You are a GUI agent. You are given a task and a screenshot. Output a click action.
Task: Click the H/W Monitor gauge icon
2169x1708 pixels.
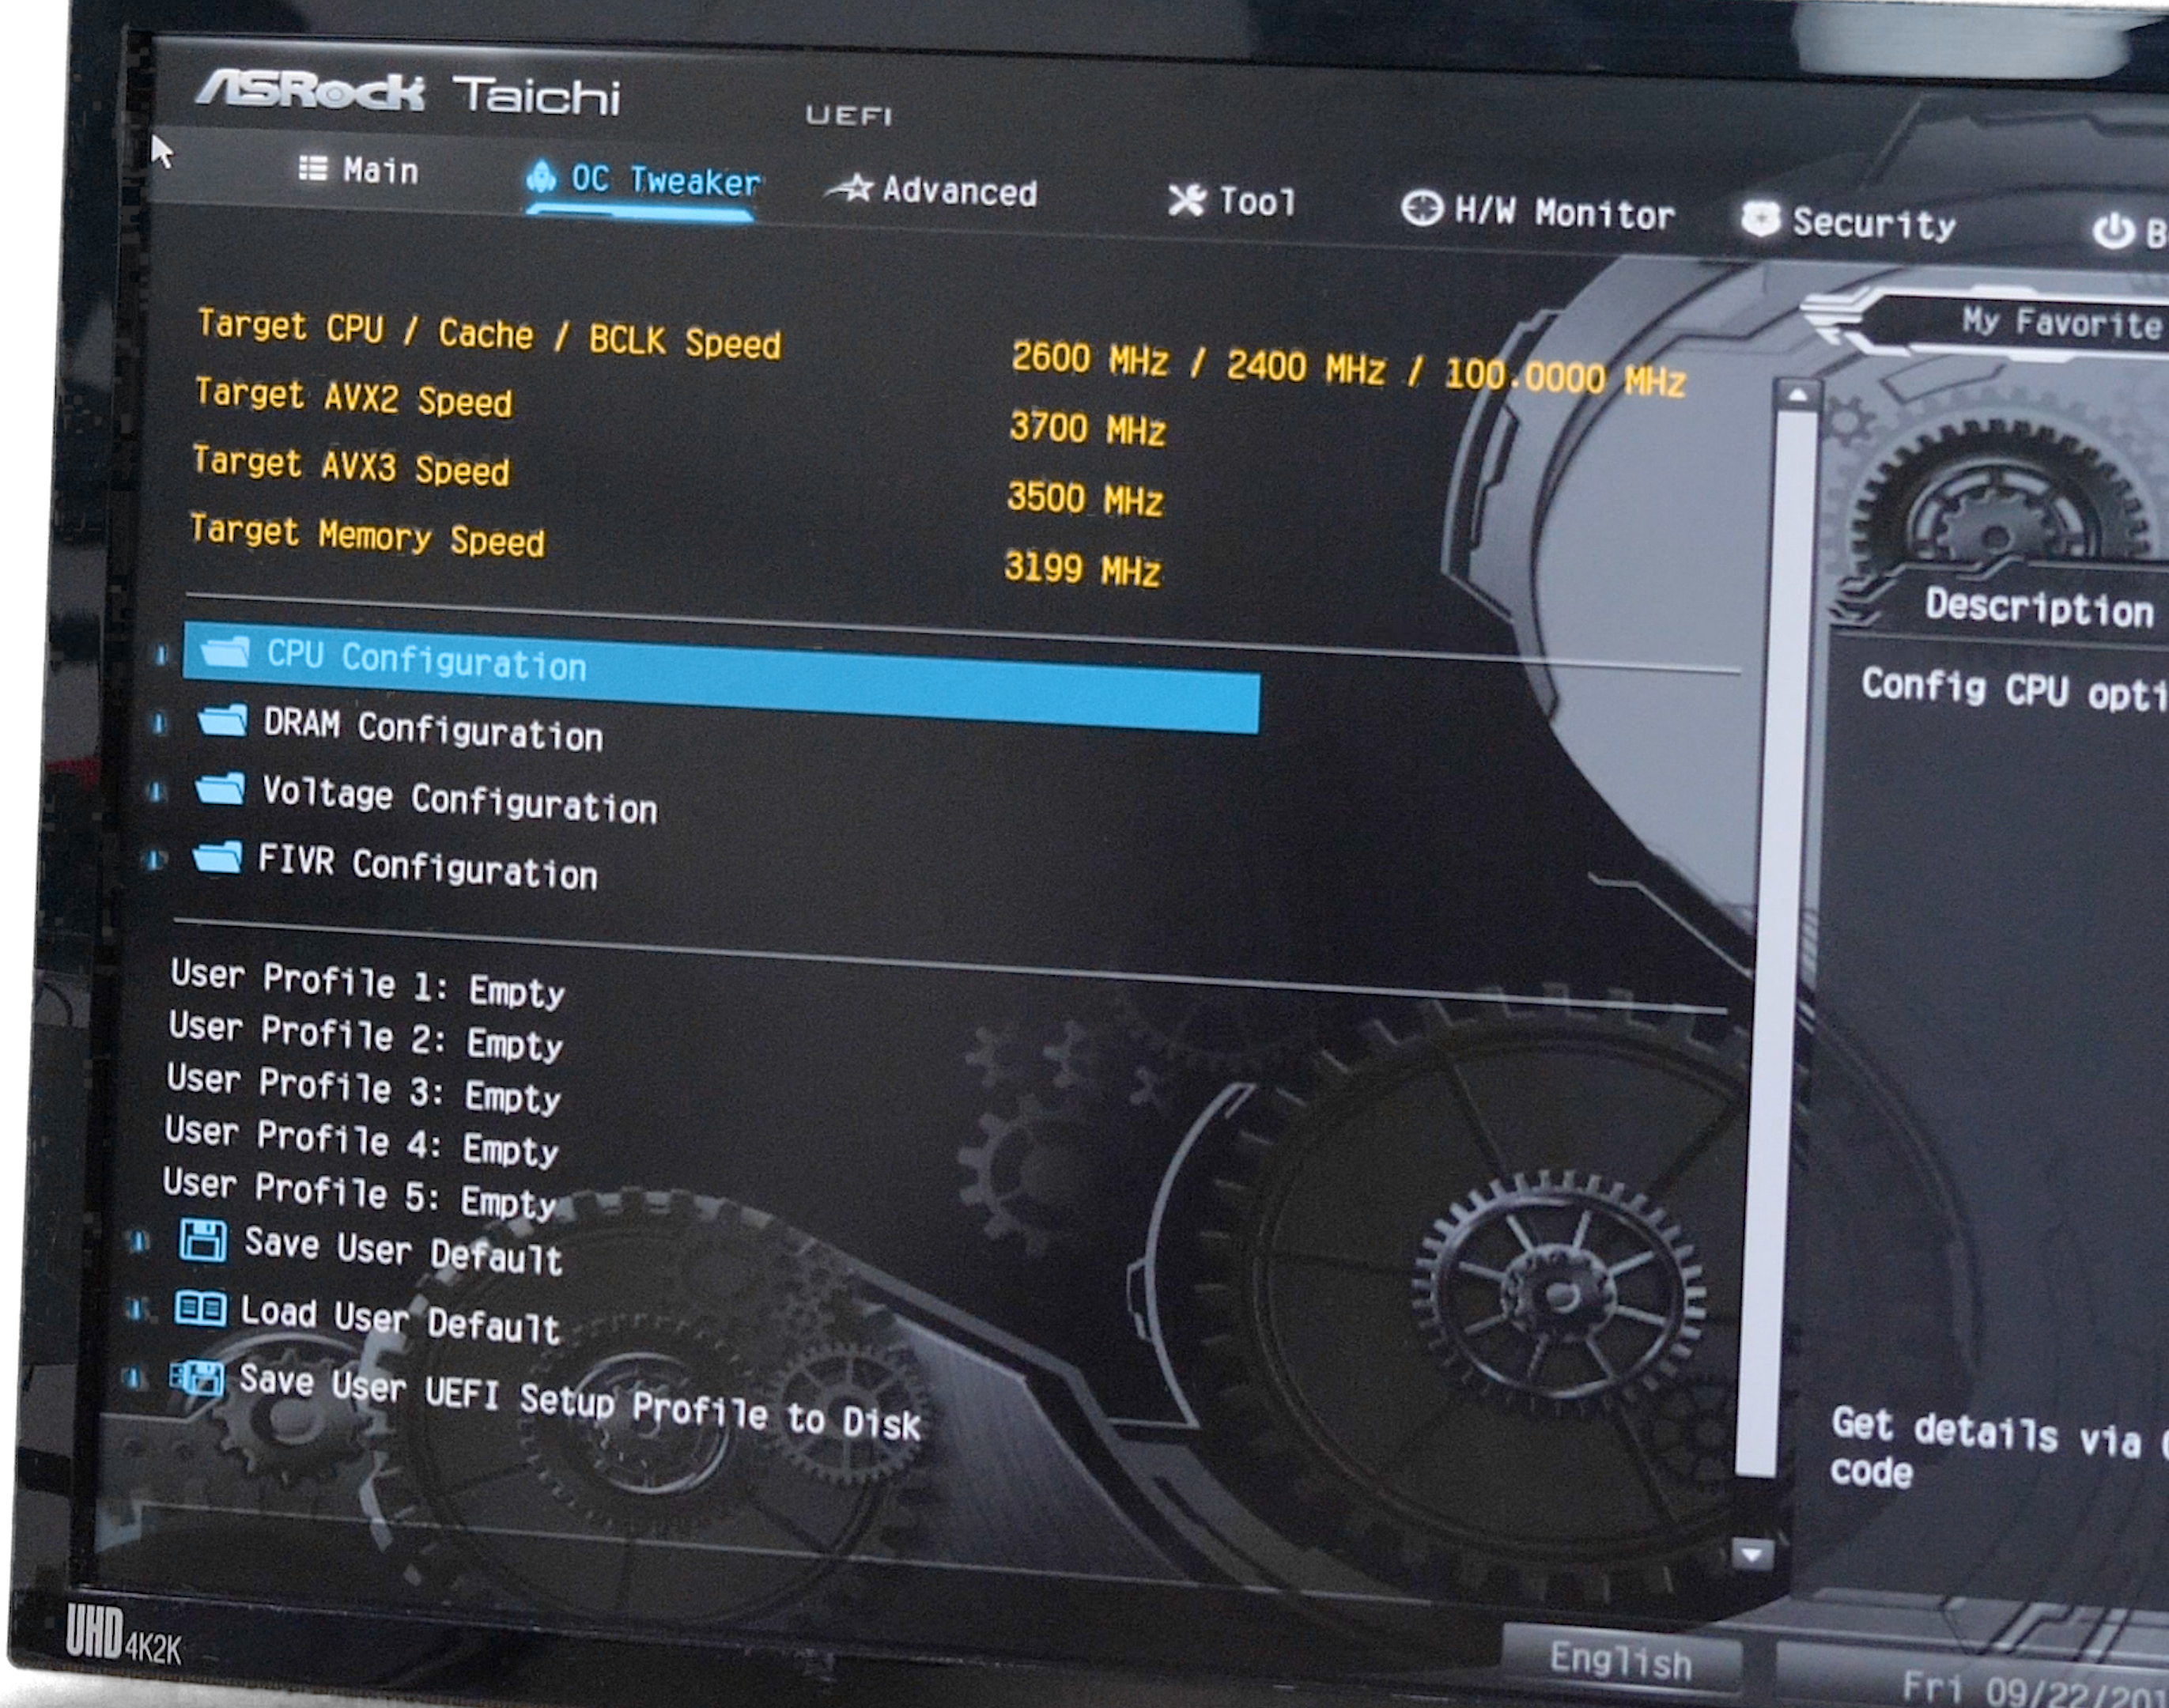[1421, 208]
